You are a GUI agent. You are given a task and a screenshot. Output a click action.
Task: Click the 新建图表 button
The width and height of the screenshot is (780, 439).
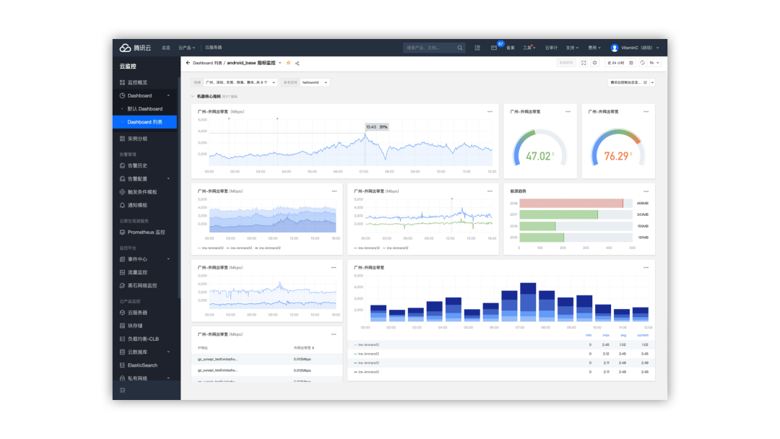[x=566, y=63]
